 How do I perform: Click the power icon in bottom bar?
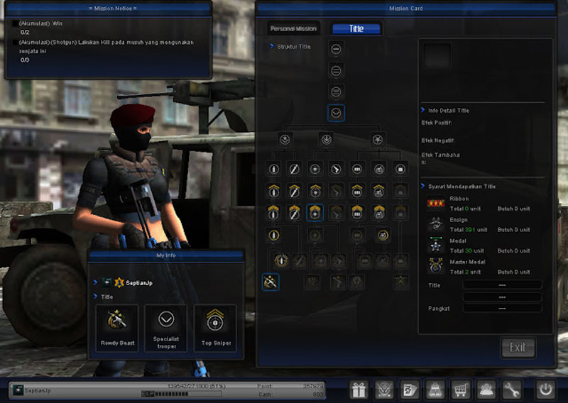point(545,390)
